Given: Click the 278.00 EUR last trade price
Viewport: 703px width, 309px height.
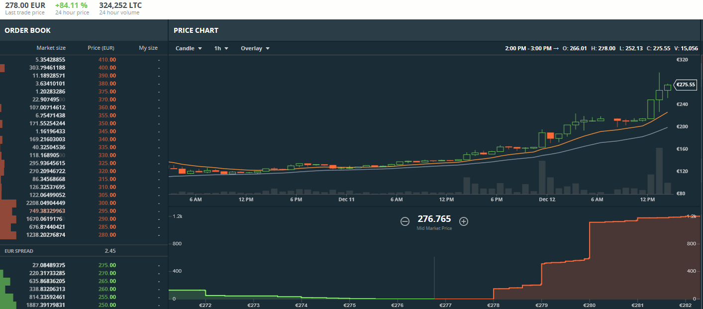Looking at the screenshot, I should point(25,5).
